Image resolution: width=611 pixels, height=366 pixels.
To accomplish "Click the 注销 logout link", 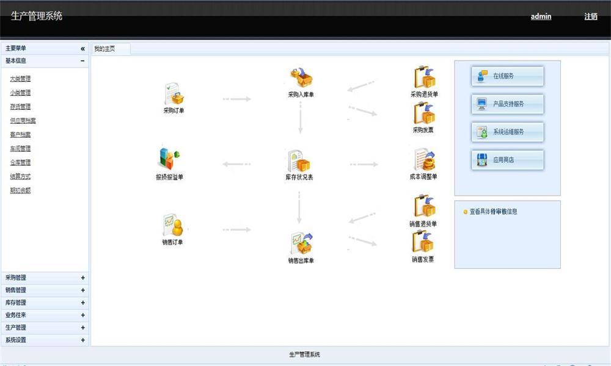I will 591,16.
